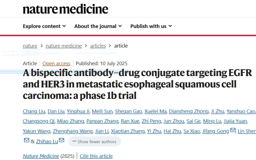Open author Zhihao Lu's profile link
The width and height of the screenshot is (256, 160).
47,142
